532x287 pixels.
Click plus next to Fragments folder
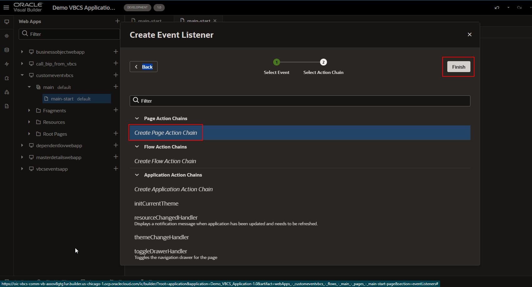click(116, 110)
